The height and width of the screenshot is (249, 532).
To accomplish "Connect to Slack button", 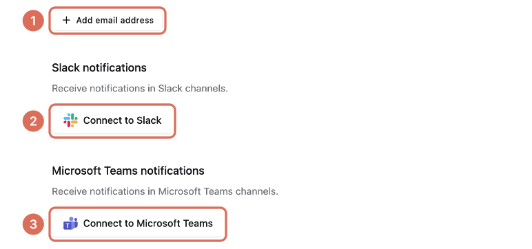I will pos(112,120).
